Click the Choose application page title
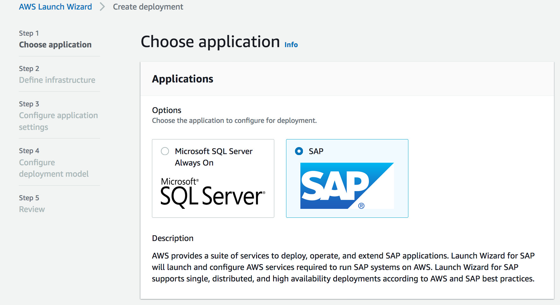This screenshot has width=560, height=305. pos(210,42)
